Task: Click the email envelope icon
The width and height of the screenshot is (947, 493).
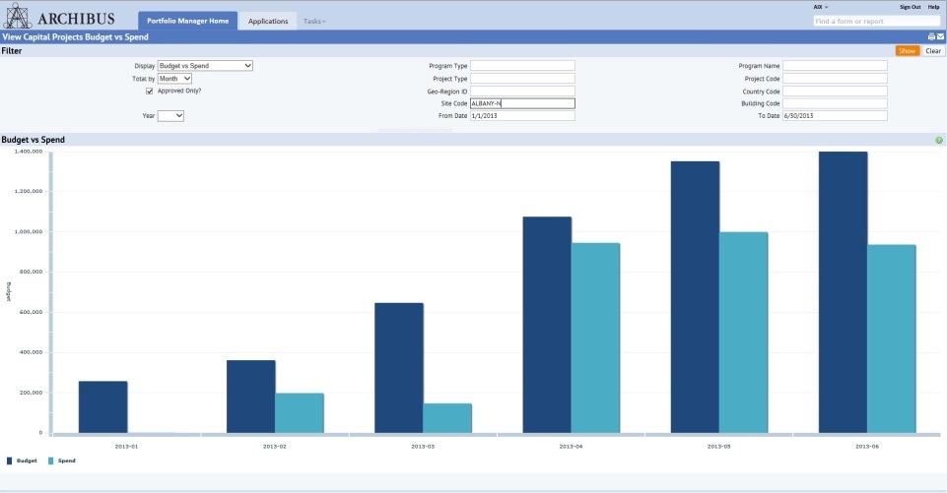Action: point(941,36)
